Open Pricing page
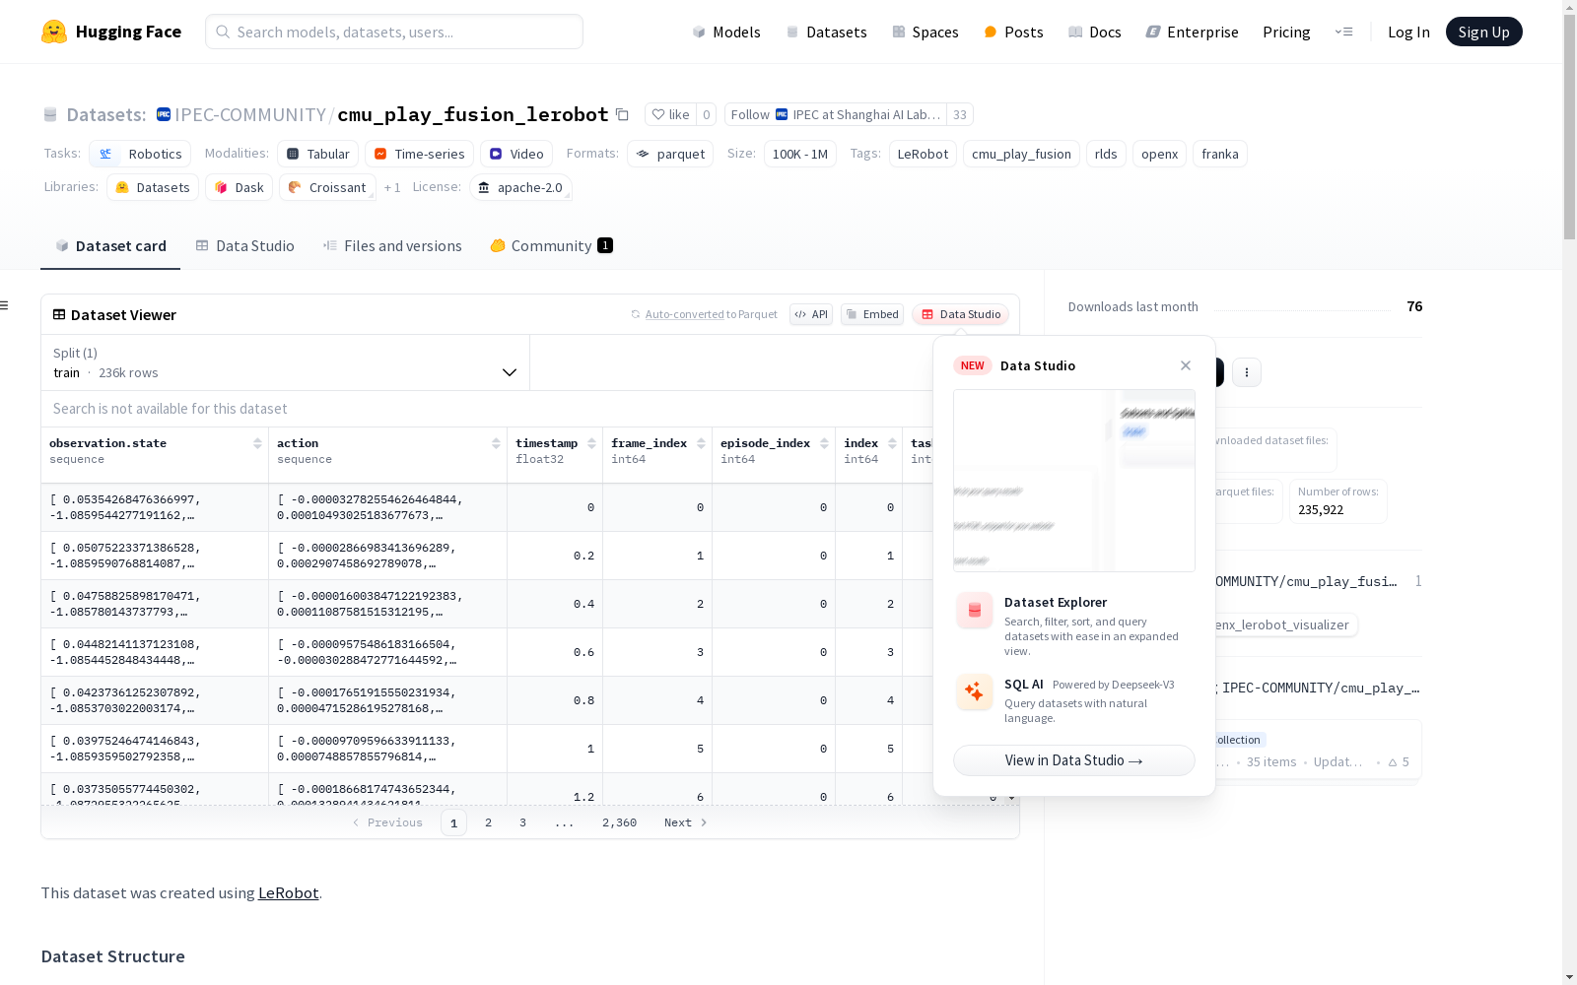 pos(1286,32)
